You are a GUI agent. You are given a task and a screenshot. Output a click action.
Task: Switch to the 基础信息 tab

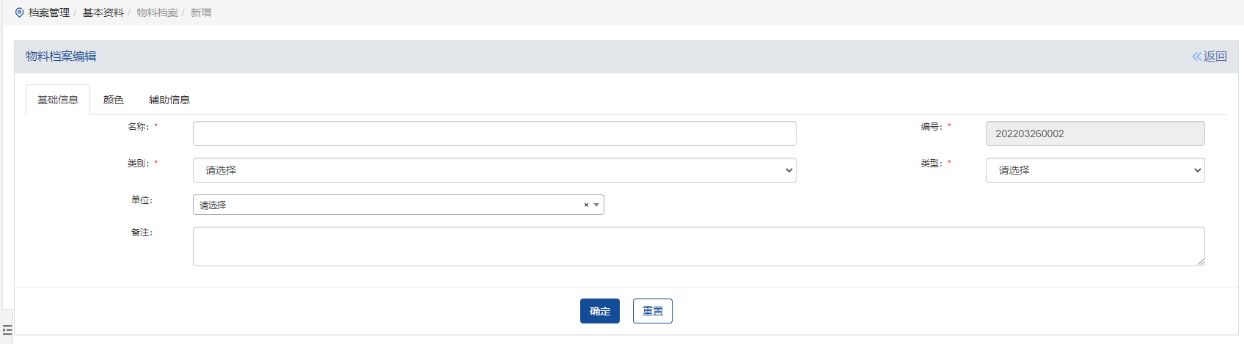(58, 100)
